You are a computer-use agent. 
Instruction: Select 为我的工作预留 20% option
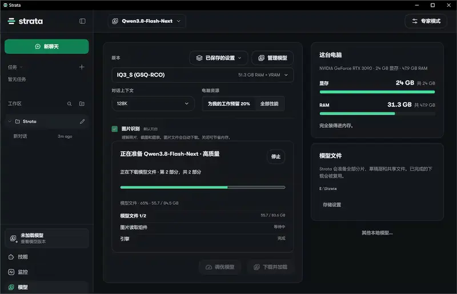coord(229,104)
